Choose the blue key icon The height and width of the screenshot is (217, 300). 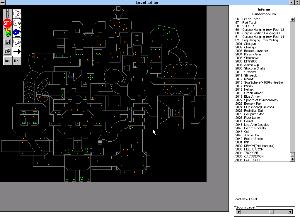tap(17, 33)
